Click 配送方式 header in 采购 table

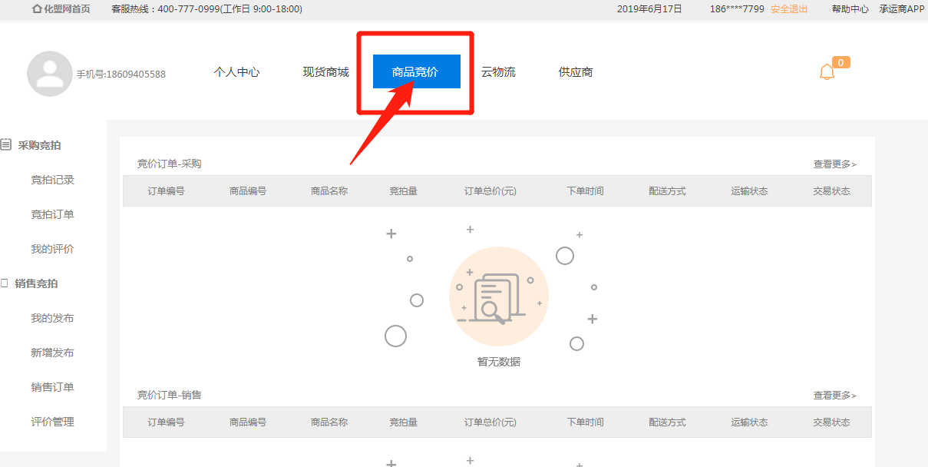pos(667,191)
